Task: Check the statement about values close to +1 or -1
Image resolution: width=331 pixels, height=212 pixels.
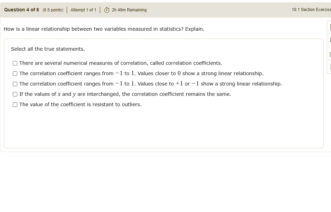Action: click(x=15, y=84)
